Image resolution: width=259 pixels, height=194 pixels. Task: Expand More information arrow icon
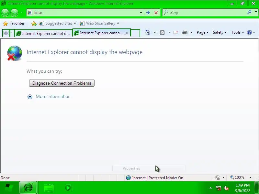click(30, 97)
